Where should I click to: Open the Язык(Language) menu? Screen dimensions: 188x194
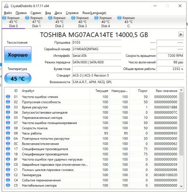point(94,13)
